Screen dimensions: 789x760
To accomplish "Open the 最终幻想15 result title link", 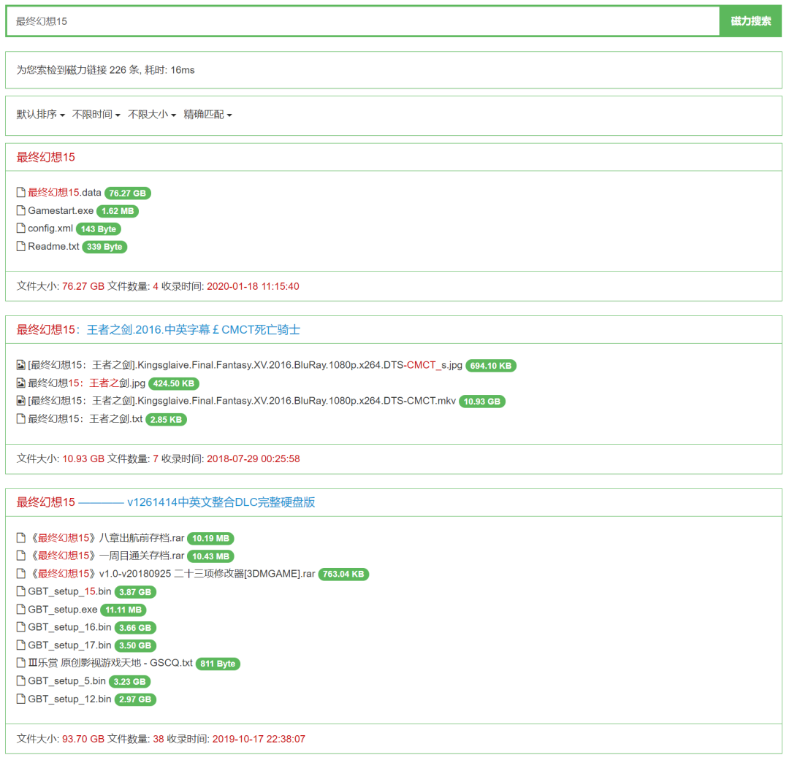I will coord(46,157).
